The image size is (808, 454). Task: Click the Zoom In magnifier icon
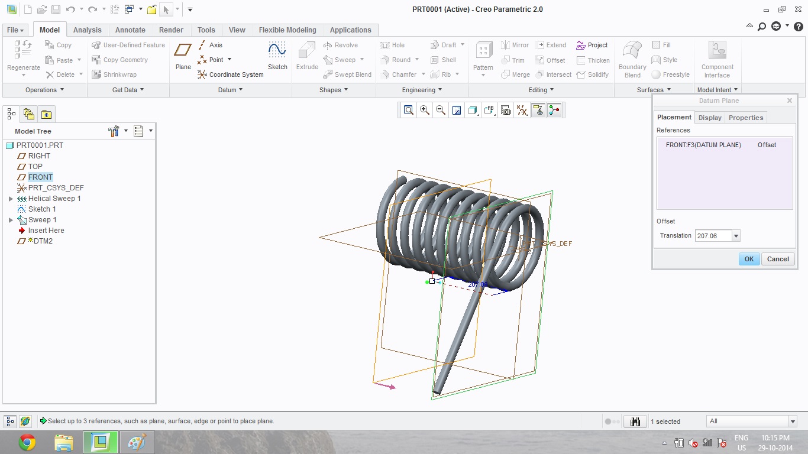(425, 110)
